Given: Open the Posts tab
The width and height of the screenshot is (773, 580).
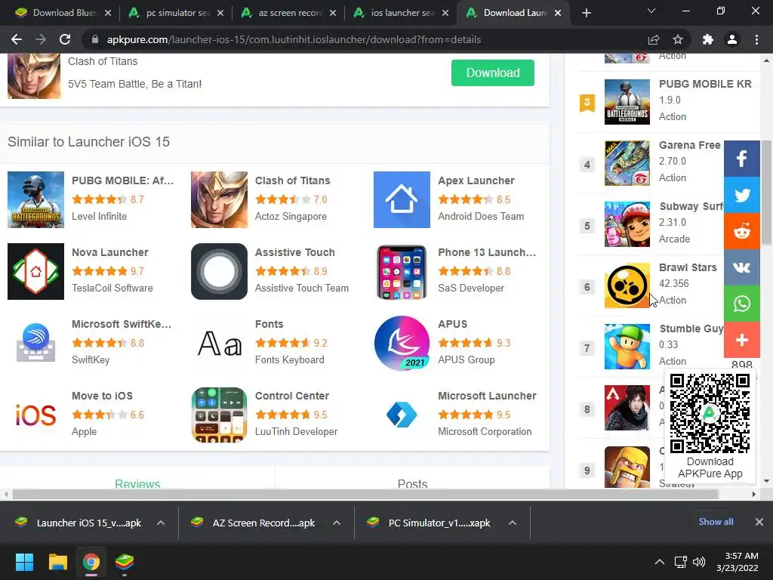Looking at the screenshot, I should (x=412, y=483).
